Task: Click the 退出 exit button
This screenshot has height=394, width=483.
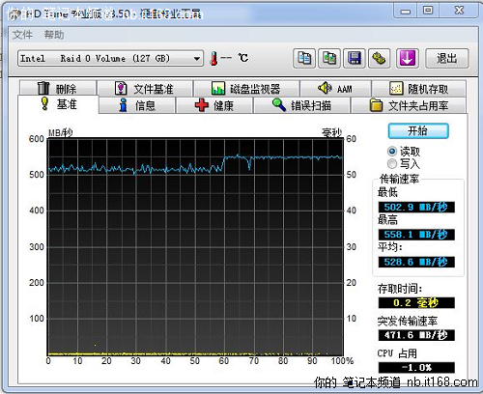Action: coord(446,59)
